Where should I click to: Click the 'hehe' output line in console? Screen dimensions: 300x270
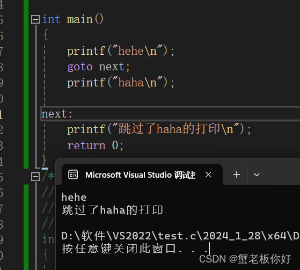point(74,198)
